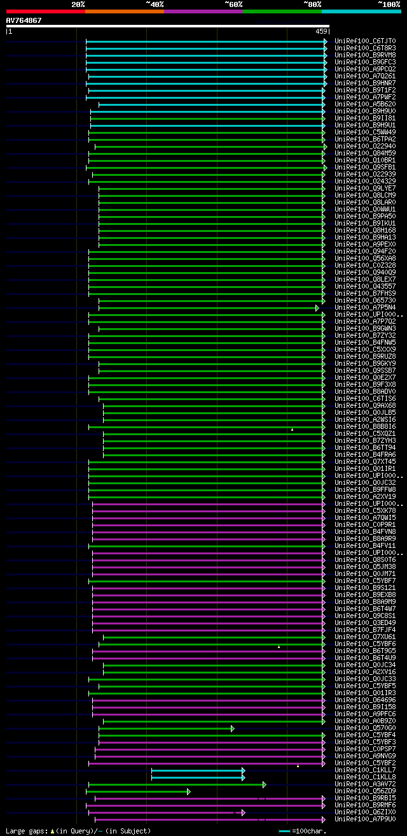Click the cyan alignment bar for UniRef100_C1KLL7
The width and height of the screenshot is (407, 836).
click(198, 770)
